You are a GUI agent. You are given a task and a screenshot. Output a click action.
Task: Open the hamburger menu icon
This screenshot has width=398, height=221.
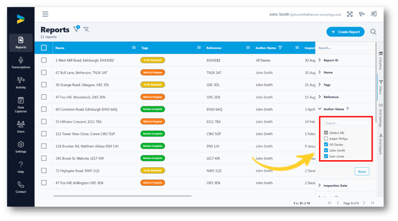[46, 14]
